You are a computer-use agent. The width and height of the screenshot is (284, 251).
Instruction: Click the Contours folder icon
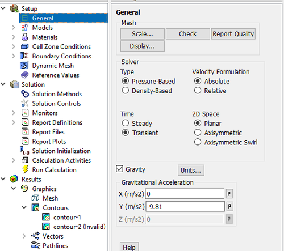click(36, 207)
